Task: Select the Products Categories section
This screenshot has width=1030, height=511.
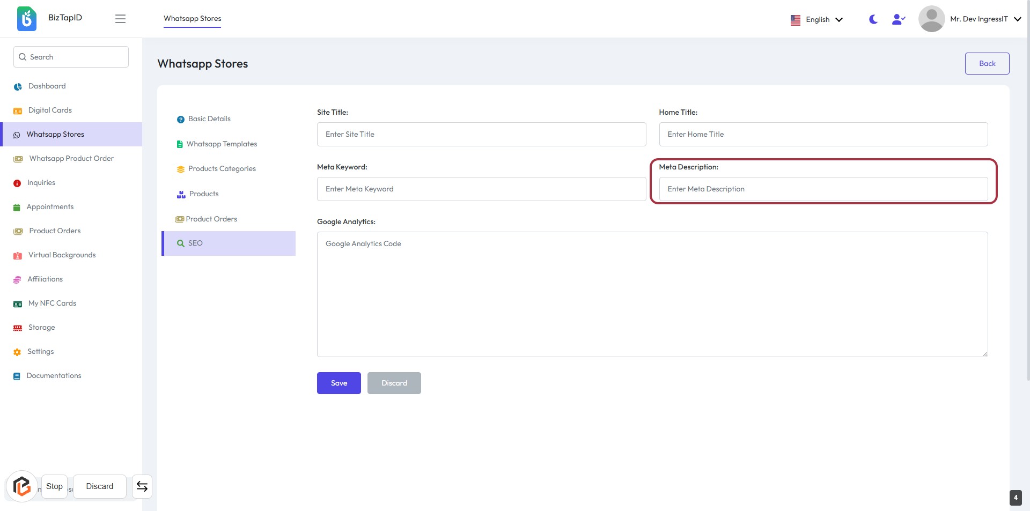Action: click(222, 168)
